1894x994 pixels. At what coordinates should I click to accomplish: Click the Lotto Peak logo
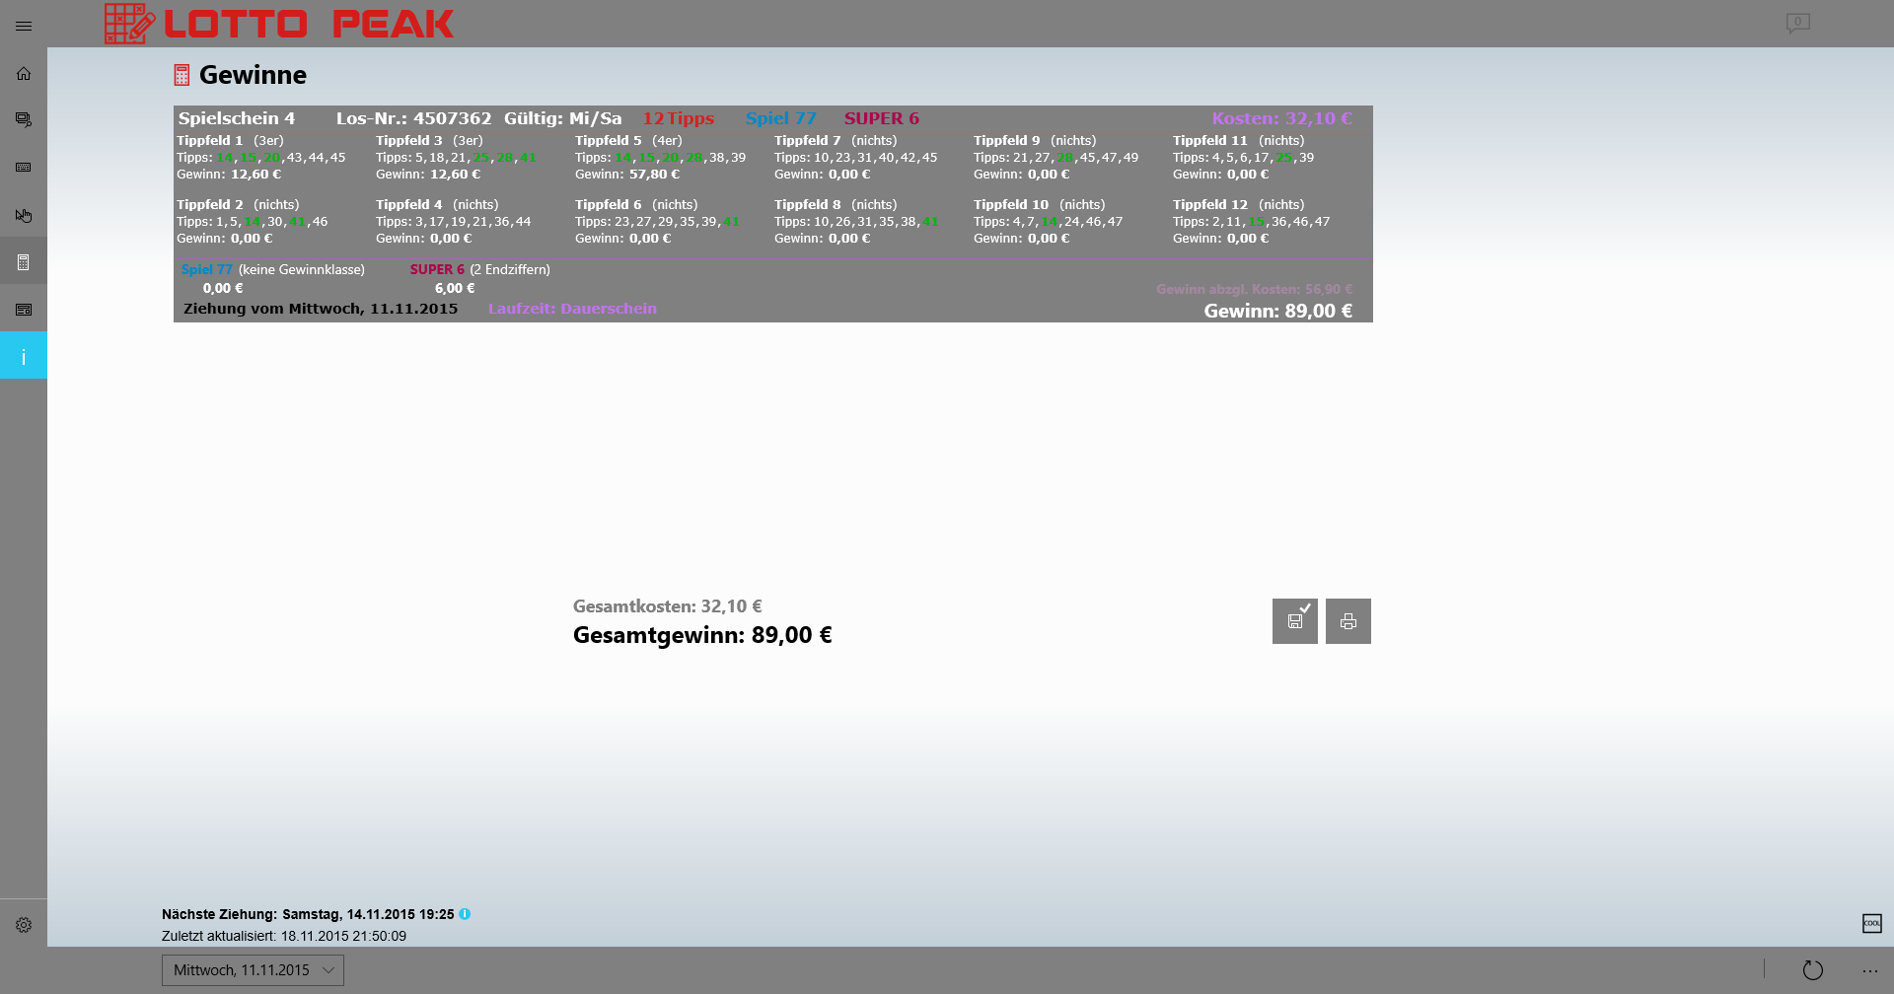279,24
